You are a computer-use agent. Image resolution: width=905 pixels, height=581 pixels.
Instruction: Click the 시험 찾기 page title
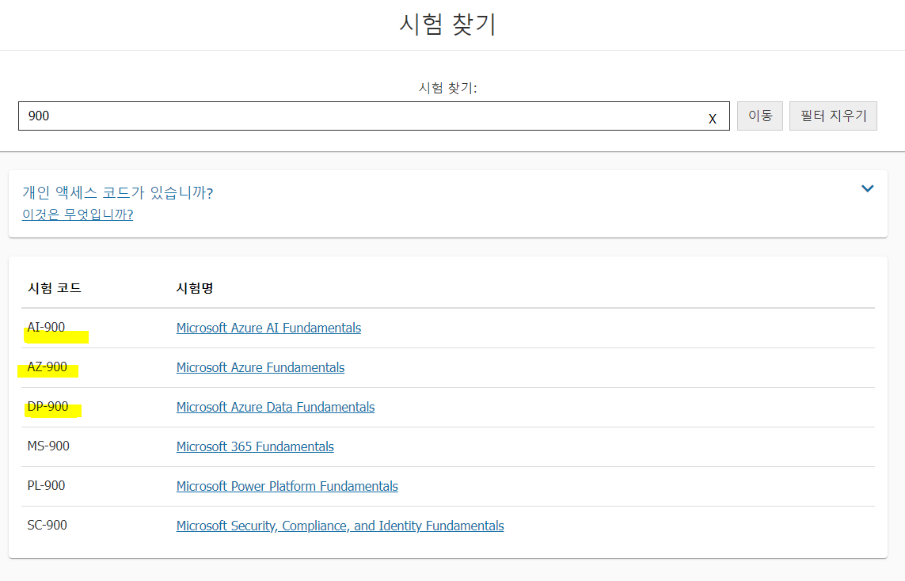[448, 25]
